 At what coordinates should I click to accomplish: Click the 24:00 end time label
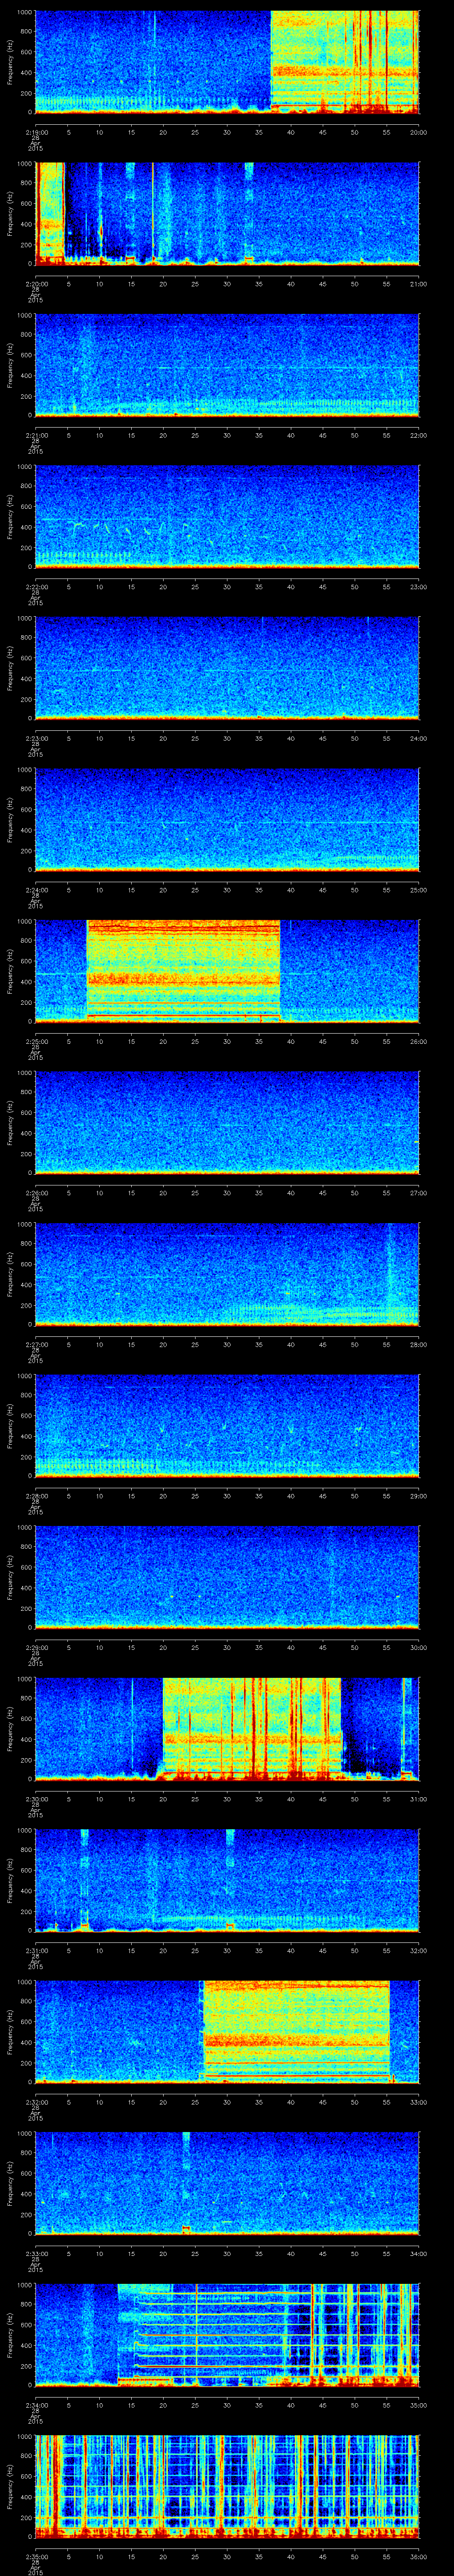[418, 738]
